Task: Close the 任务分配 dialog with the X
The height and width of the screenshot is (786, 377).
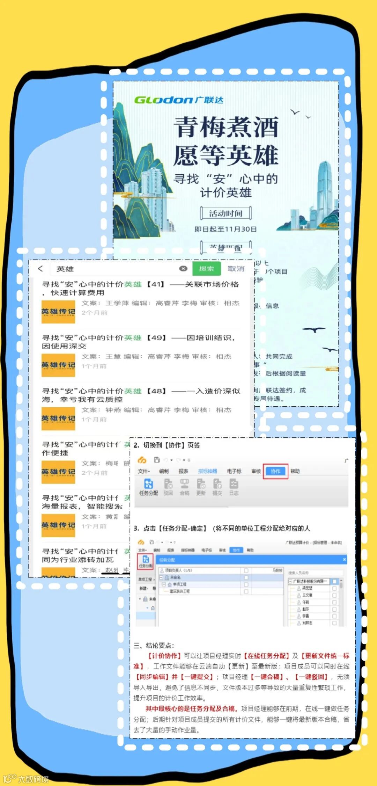Action: (x=345, y=559)
